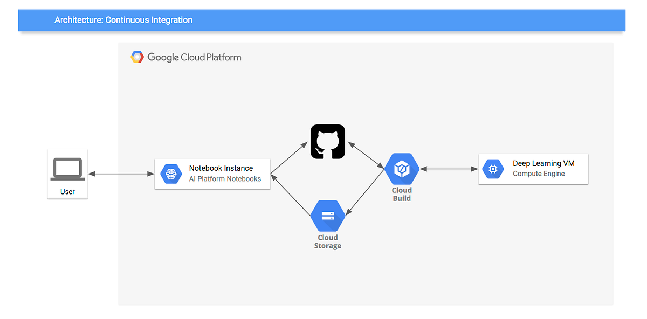Select the Notebook Instance title text

click(x=221, y=168)
